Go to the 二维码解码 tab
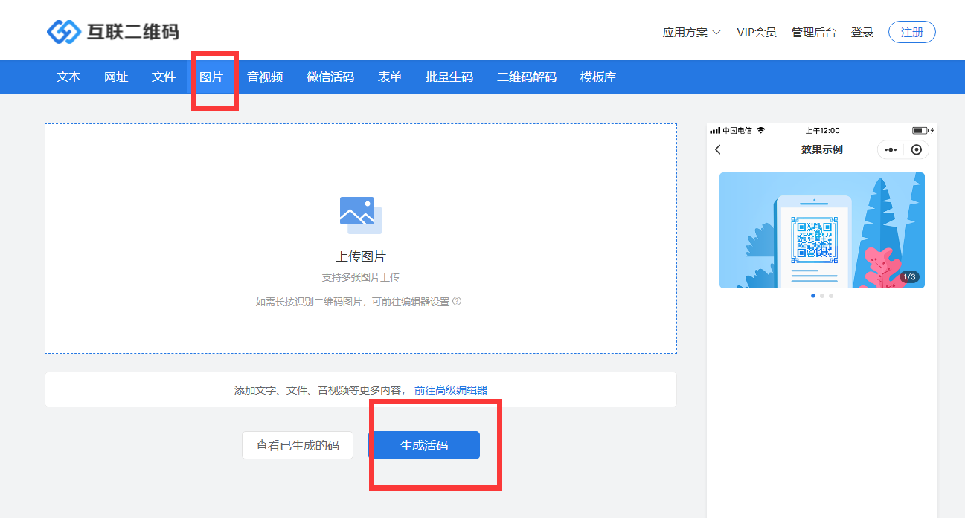965x518 pixels. pos(527,77)
